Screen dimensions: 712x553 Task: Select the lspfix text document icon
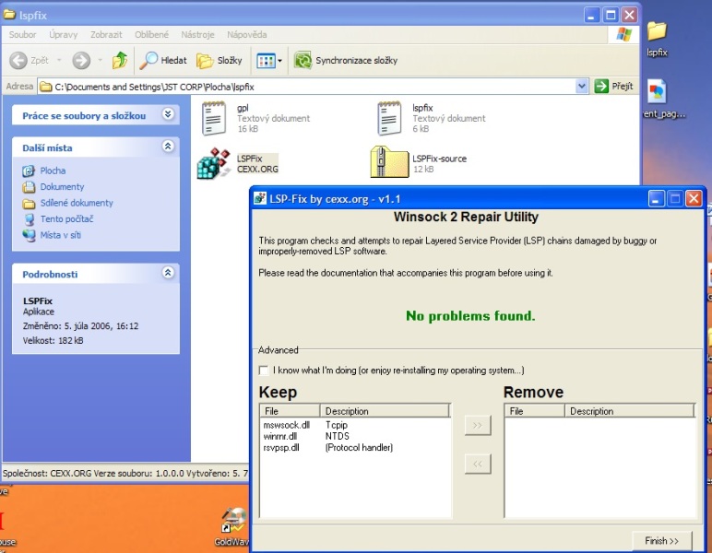390,118
